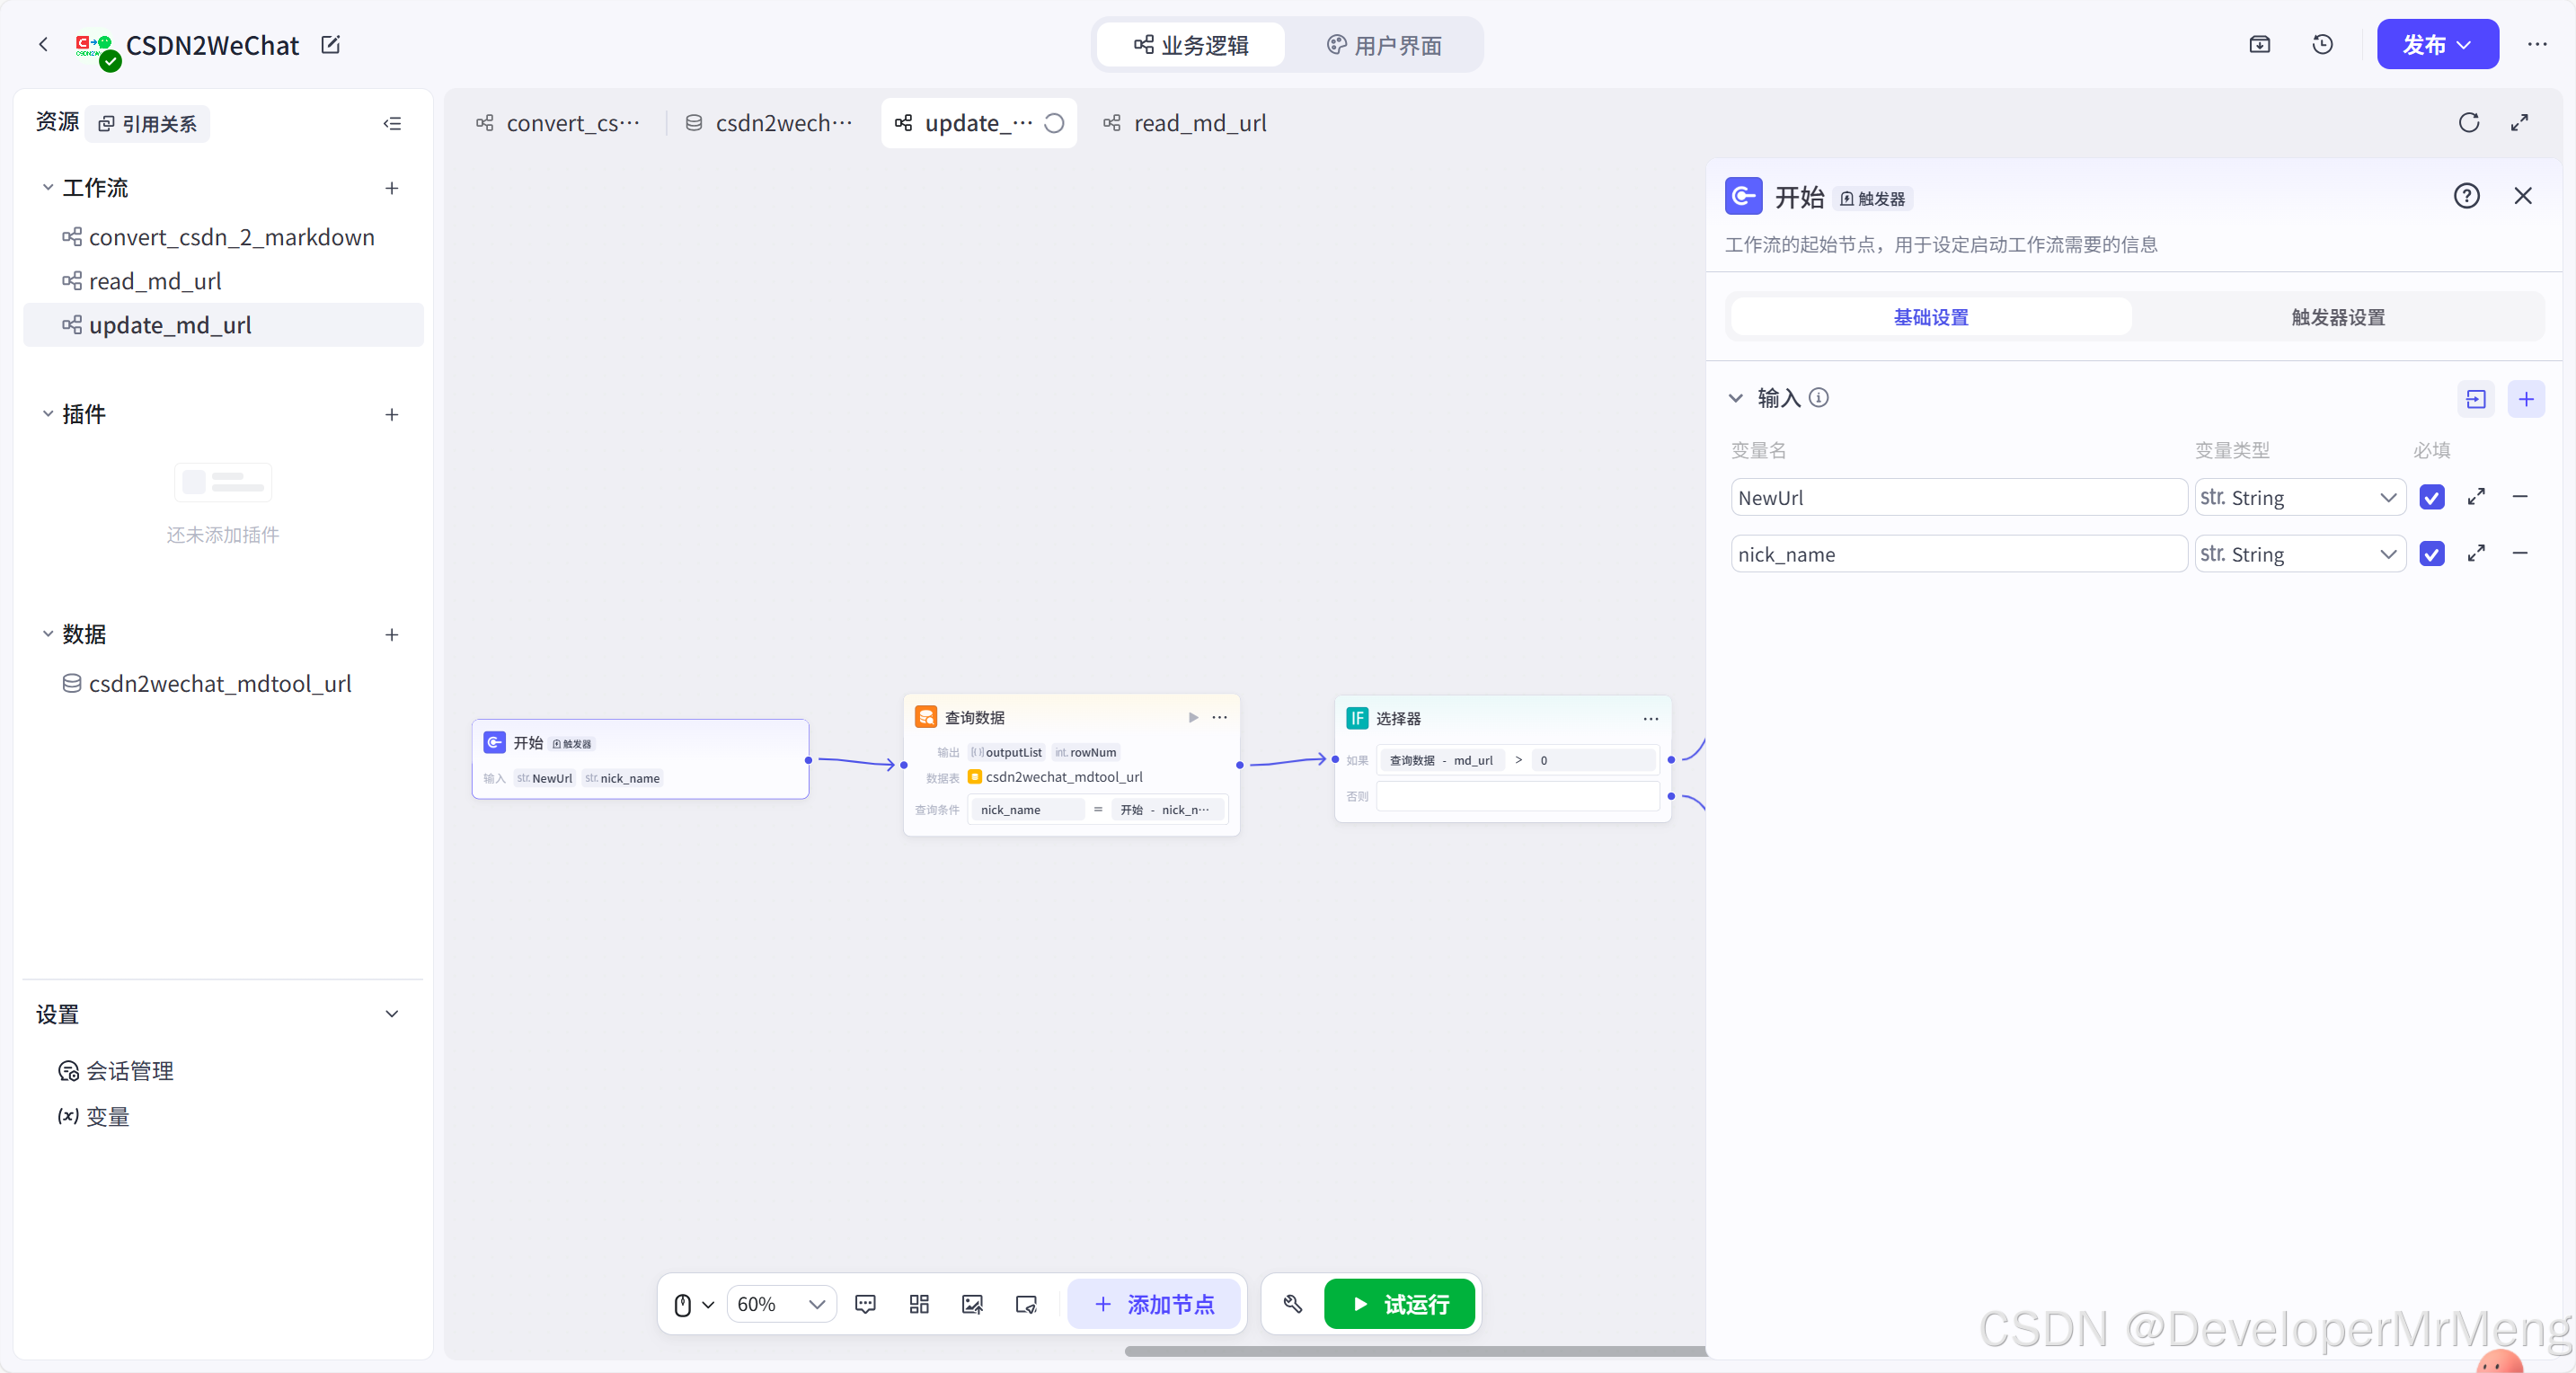Switch to the 触发器设置 tab

(x=2337, y=317)
